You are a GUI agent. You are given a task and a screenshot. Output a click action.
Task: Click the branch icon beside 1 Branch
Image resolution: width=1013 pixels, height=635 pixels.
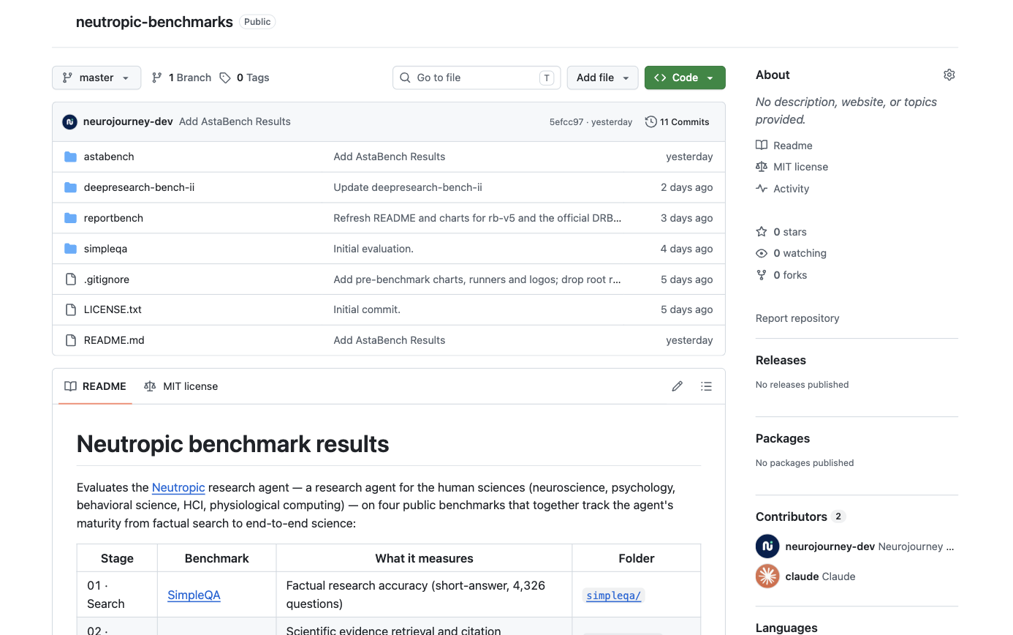pos(156,78)
